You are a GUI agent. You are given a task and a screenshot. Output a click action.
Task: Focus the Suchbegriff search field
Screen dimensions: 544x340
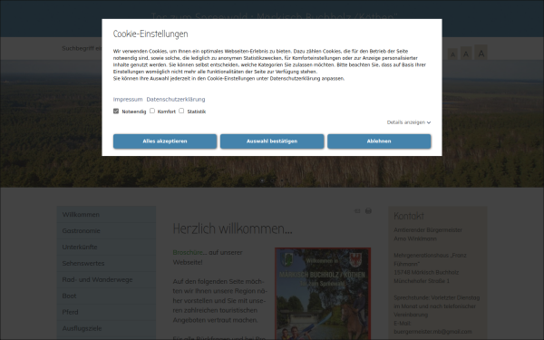pos(82,49)
